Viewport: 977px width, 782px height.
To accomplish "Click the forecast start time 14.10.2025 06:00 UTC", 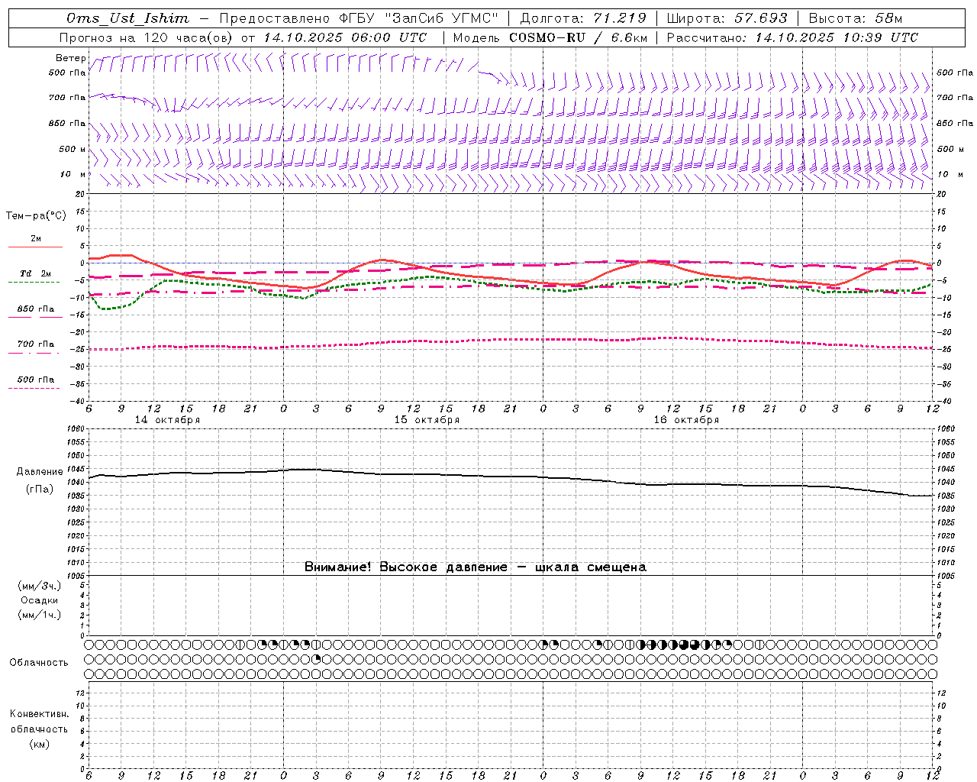I will tap(345, 37).
